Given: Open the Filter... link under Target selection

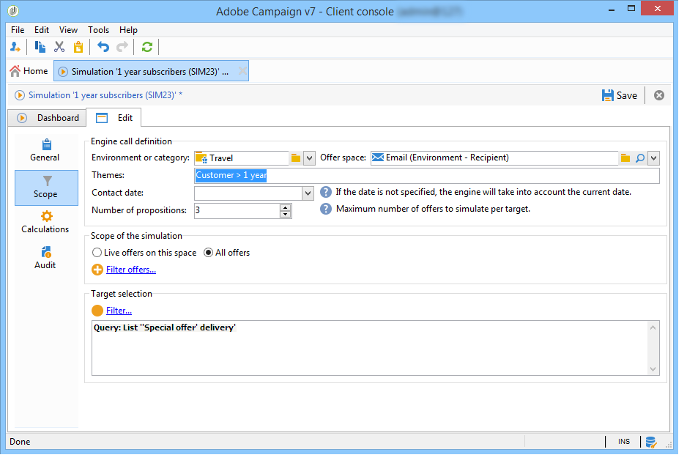Looking at the screenshot, I should click(x=119, y=311).
